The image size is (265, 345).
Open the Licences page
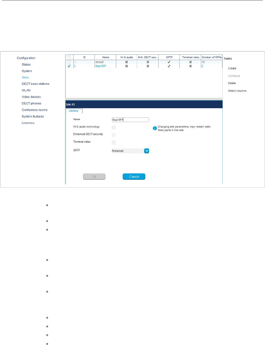(x=28, y=123)
